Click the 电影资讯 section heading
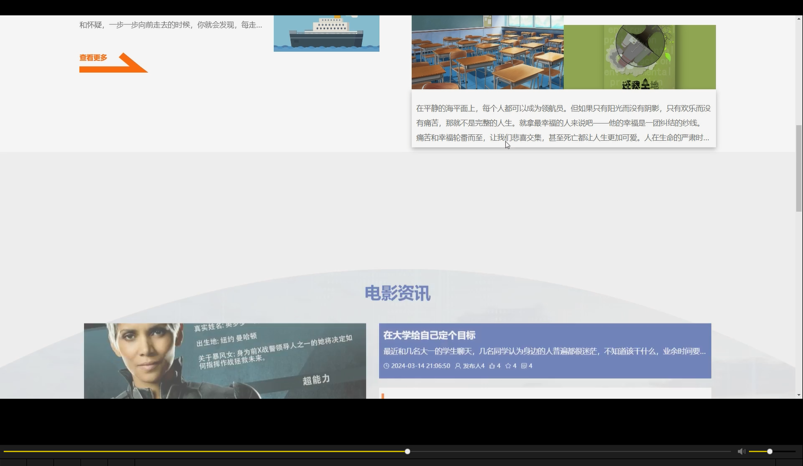 point(398,293)
